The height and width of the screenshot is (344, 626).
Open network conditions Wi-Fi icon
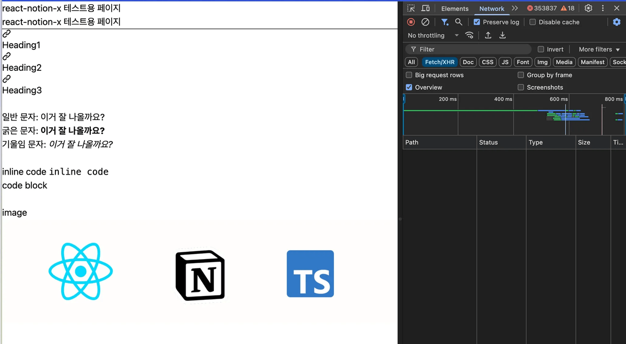click(x=469, y=35)
